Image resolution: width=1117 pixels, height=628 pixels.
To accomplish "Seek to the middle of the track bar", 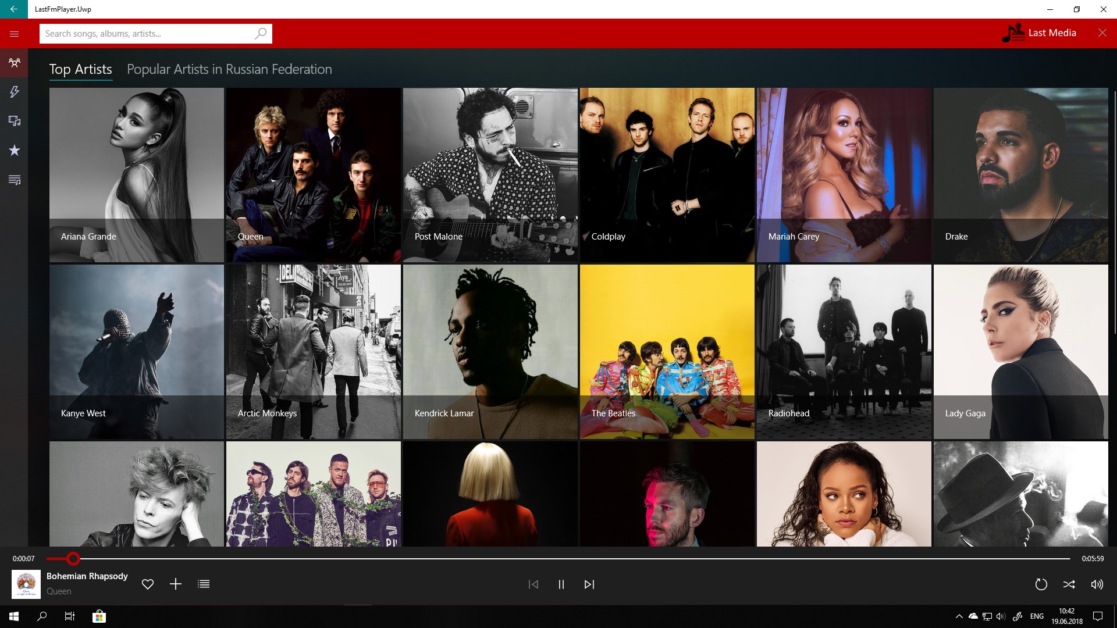I will (558, 559).
